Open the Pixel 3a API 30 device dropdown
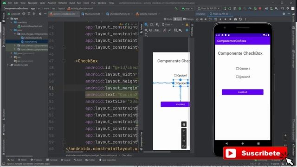 [x=209, y=8]
